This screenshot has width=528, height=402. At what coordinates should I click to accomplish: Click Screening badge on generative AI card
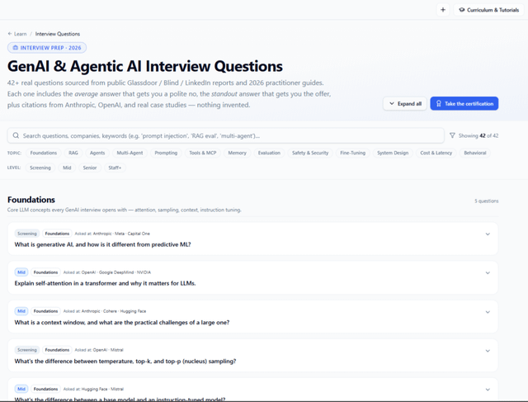click(27, 234)
